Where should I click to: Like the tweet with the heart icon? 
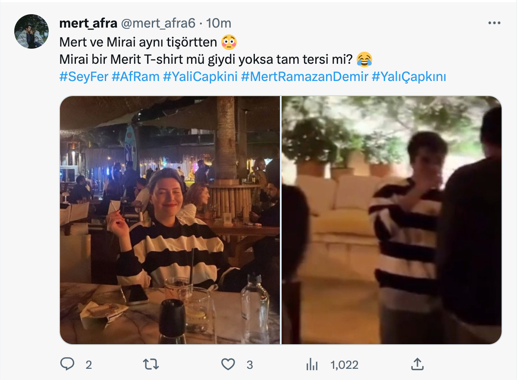pos(228,365)
